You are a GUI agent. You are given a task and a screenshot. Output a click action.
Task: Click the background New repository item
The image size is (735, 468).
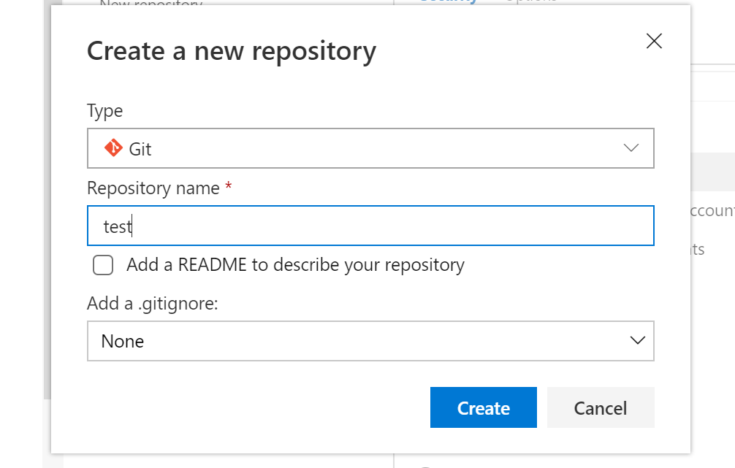coord(151,3)
